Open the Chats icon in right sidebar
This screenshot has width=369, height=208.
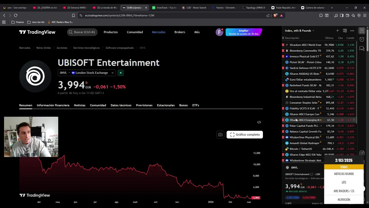pyautogui.click(x=362, y=49)
